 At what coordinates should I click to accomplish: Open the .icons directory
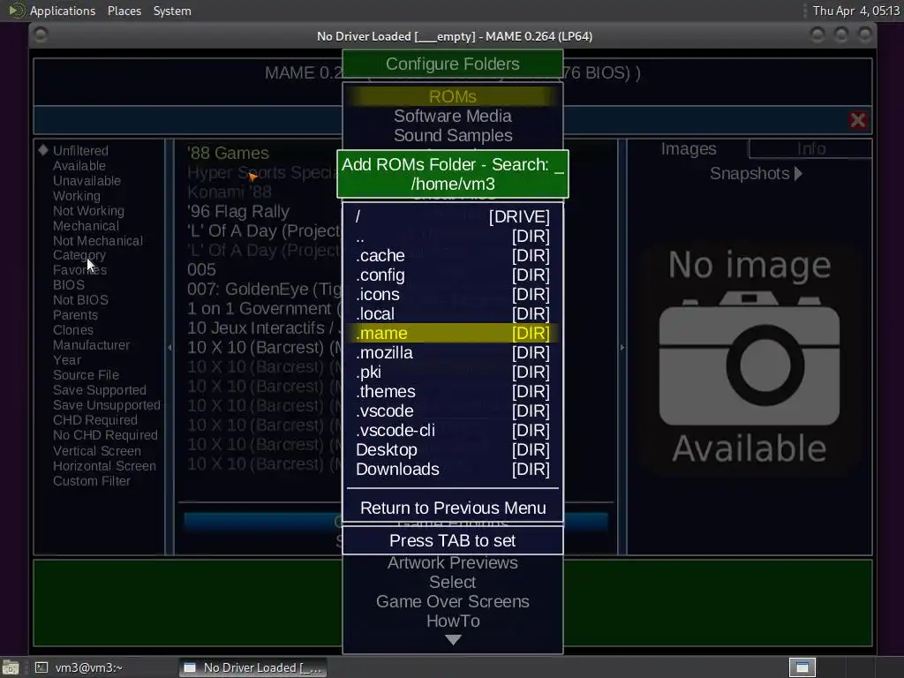click(453, 295)
